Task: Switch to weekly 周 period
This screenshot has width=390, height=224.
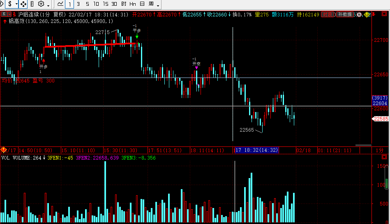Action: (x=151, y=4)
